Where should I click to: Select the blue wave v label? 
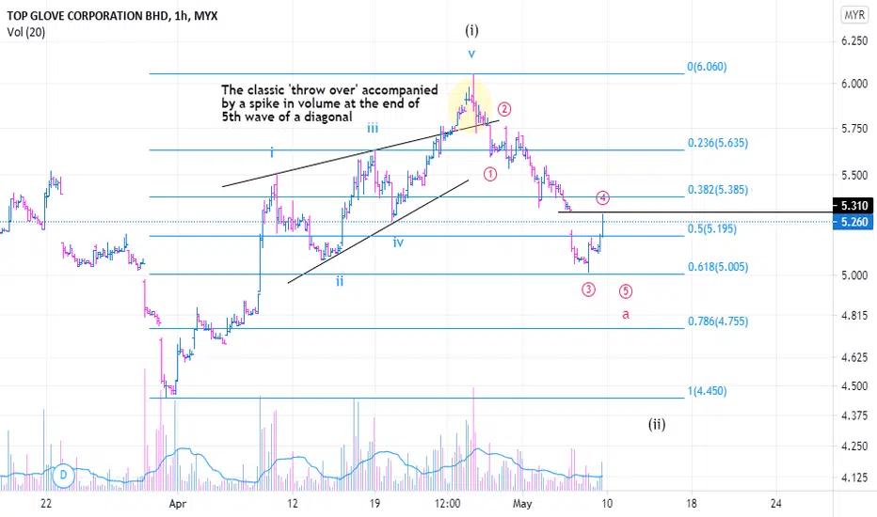pos(471,55)
